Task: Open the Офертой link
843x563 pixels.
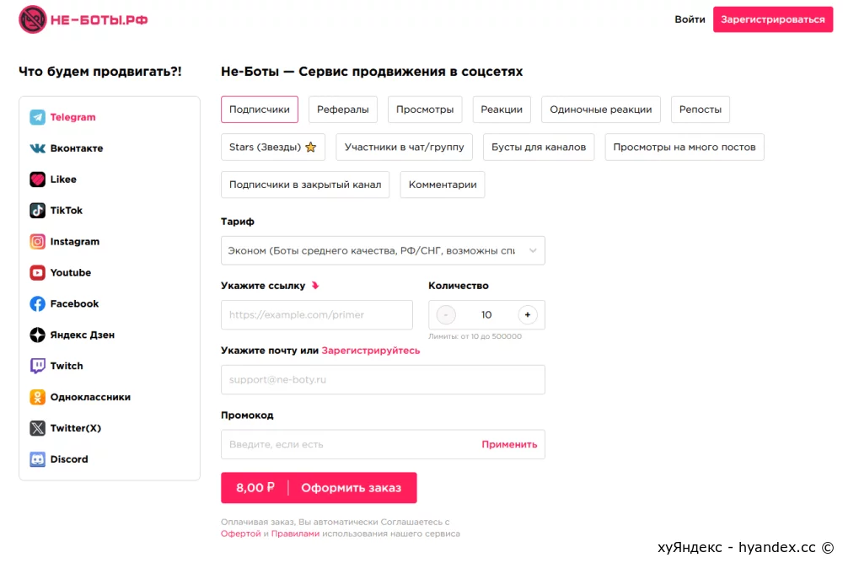Action: click(x=240, y=534)
